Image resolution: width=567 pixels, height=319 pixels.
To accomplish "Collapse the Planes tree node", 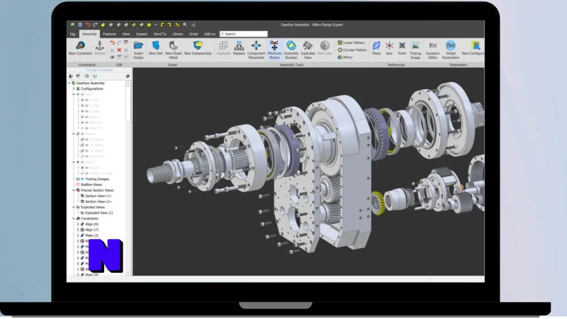I will (74, 134).
